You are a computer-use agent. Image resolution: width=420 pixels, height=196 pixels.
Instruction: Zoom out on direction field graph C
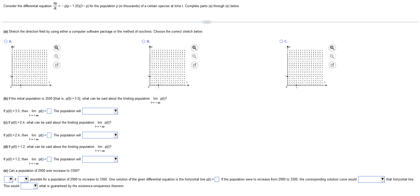[332, 57]
